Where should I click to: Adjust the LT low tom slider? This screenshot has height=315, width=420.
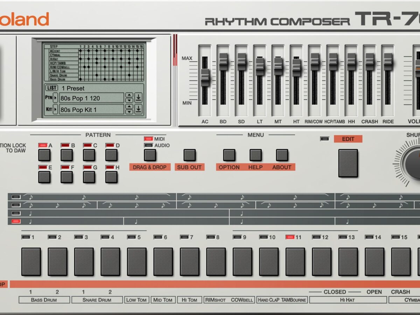[260, 66]
